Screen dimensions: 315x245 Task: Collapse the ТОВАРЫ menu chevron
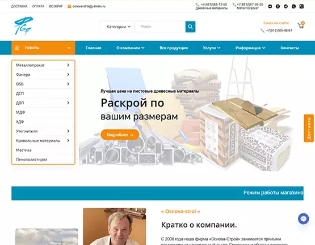point(69,48)
